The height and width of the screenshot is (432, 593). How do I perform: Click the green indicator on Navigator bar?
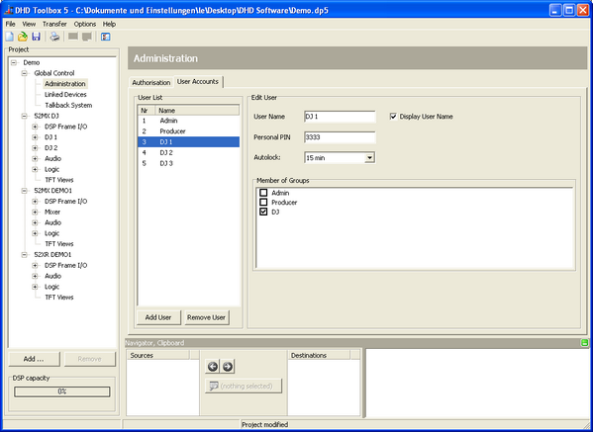[584, 343]
